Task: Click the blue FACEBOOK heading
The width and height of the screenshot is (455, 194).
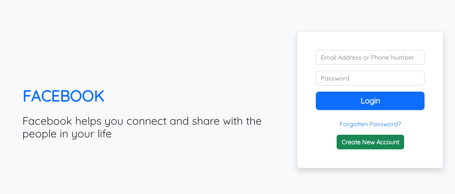Action: [x=64, y=96]
